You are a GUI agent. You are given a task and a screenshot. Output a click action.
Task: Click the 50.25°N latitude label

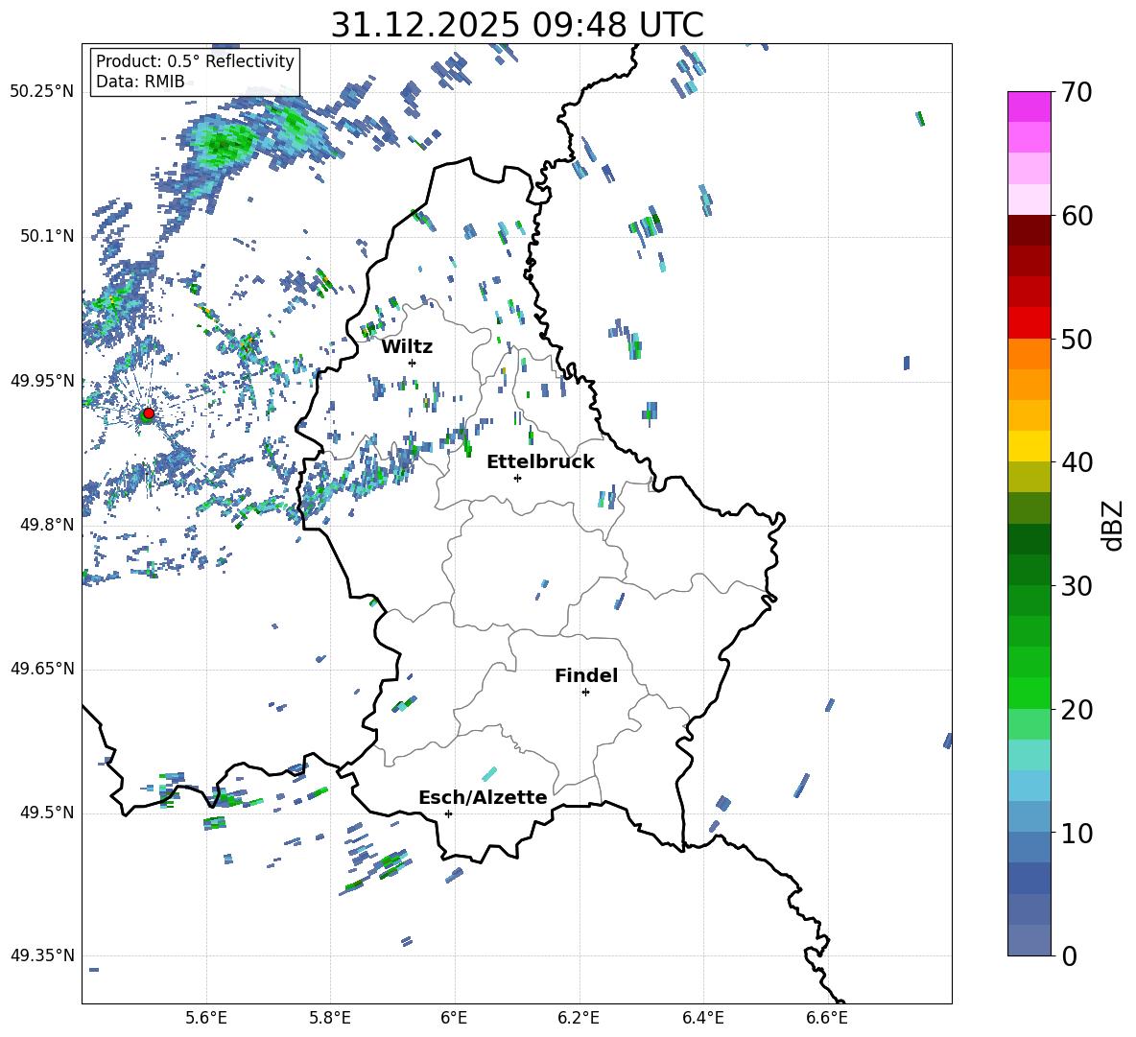tap(42, 92)
